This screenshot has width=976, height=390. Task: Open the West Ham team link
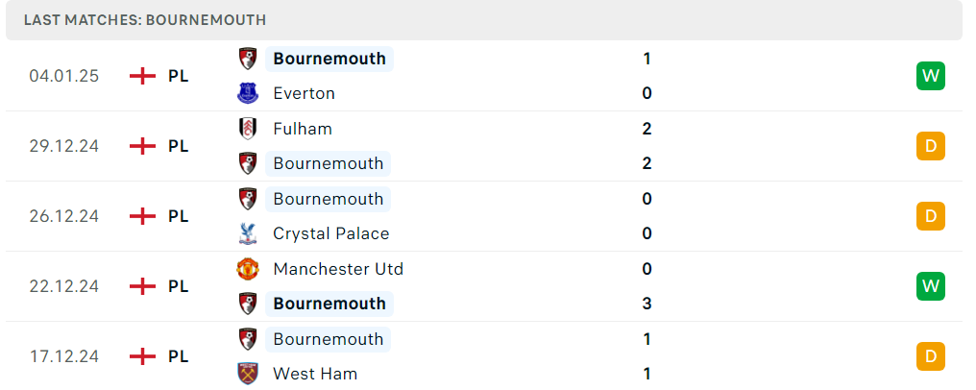point(315,374)
